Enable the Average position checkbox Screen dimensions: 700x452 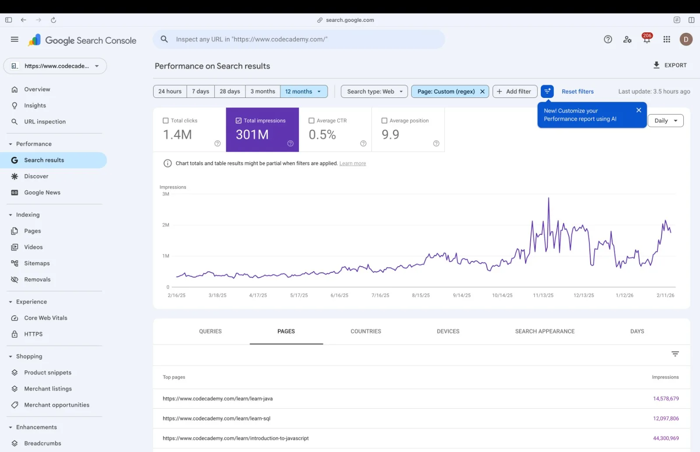point(384,121)
